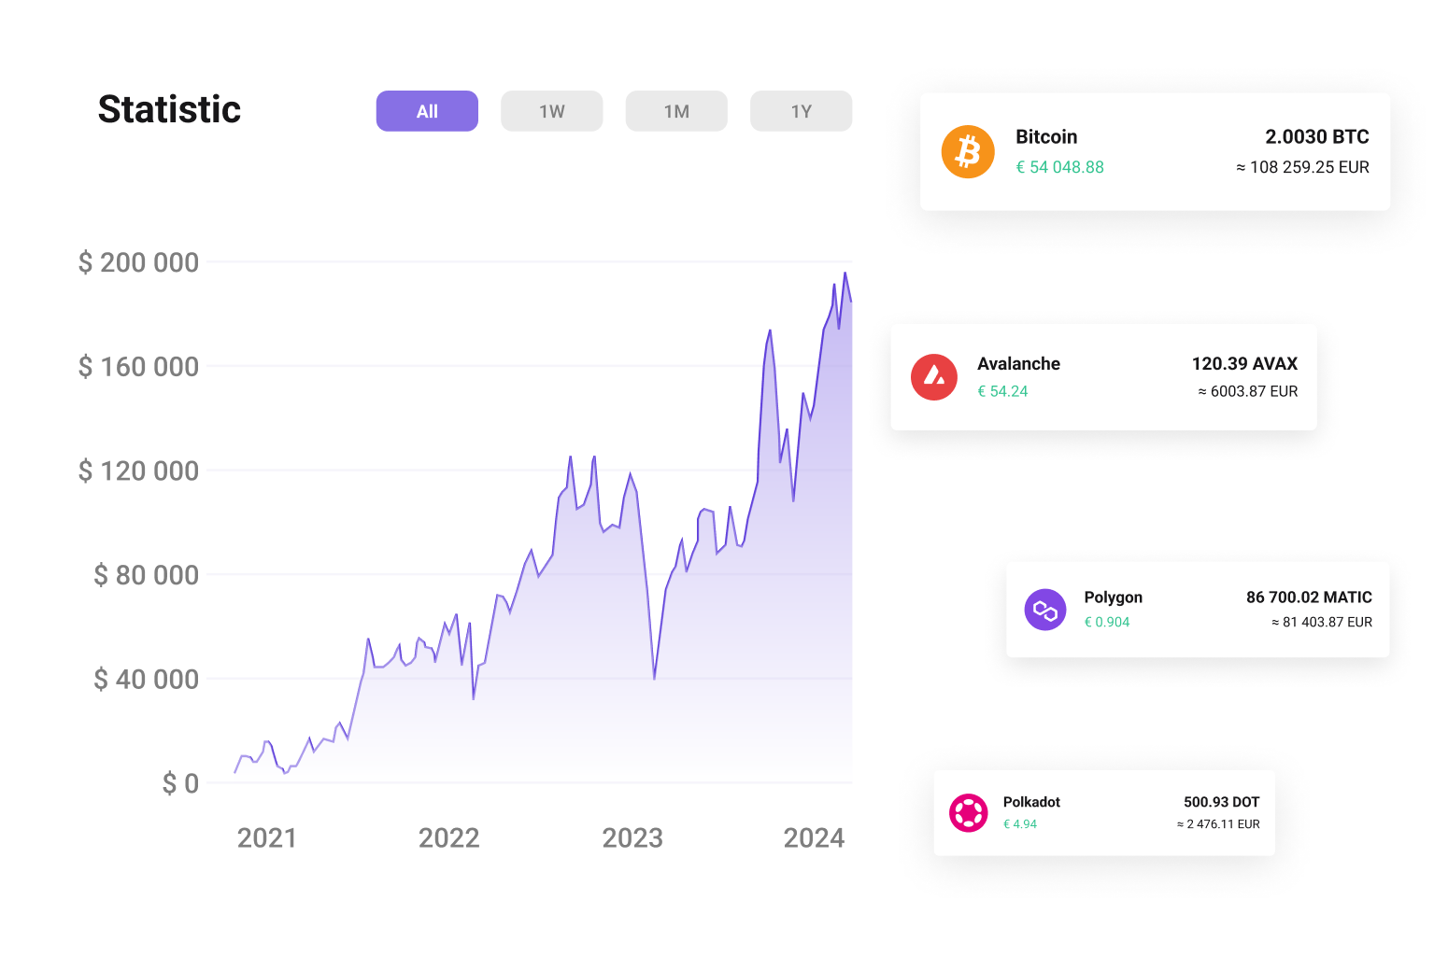Tap the red Avalanche triangle logo
The image size is (1434, 956).
click(x=933, y=377)
